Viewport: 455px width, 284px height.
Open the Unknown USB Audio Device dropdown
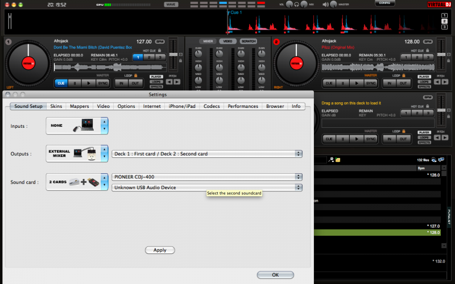(x=207, y=187)
